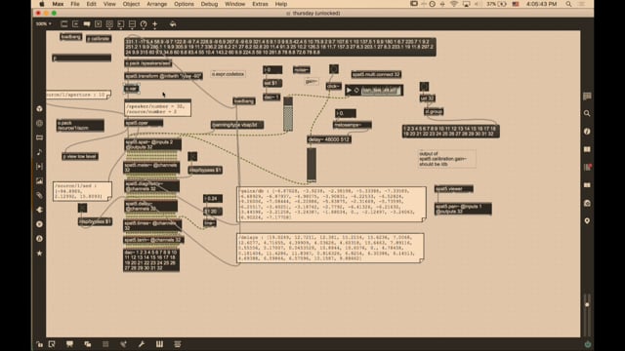This screenshot has width=625, height=351.
Task: Open the Object menu
Action: [131, 4]
